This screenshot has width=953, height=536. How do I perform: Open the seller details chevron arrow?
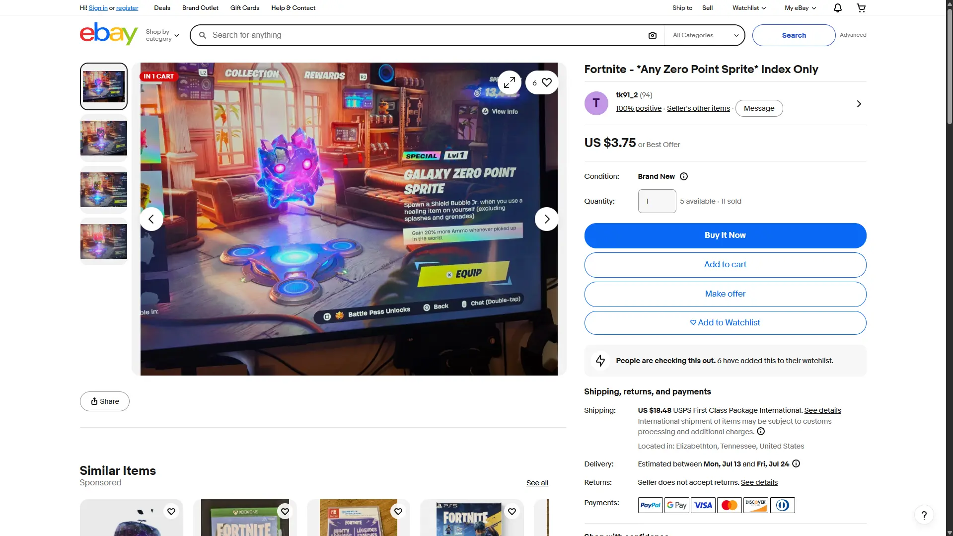point(859,104)
